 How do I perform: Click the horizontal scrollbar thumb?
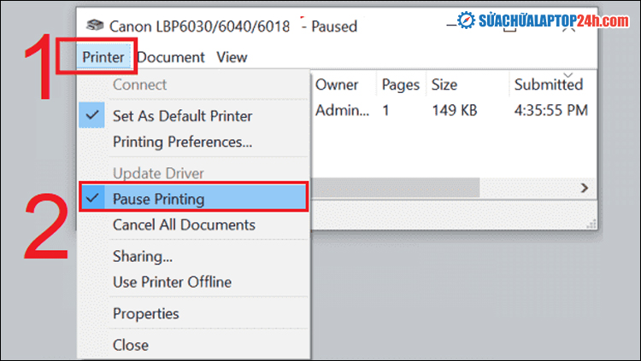396,188
